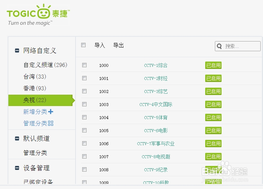
Task: Click the plus icon beside 新增分类
Action: 51,112
